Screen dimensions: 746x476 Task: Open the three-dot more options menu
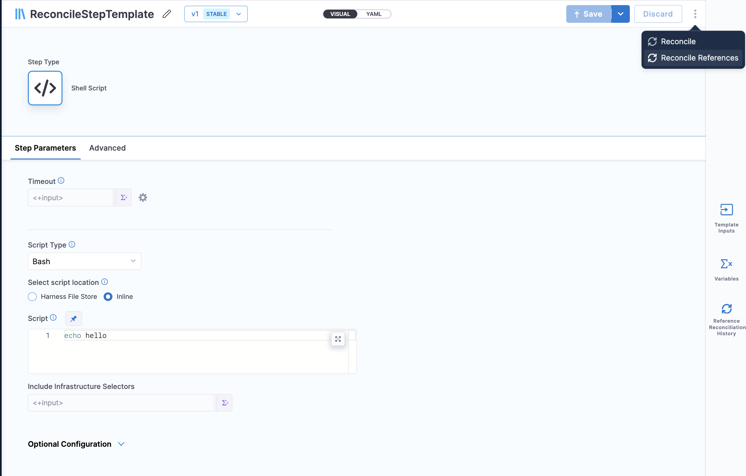click(x=695, y=14)
